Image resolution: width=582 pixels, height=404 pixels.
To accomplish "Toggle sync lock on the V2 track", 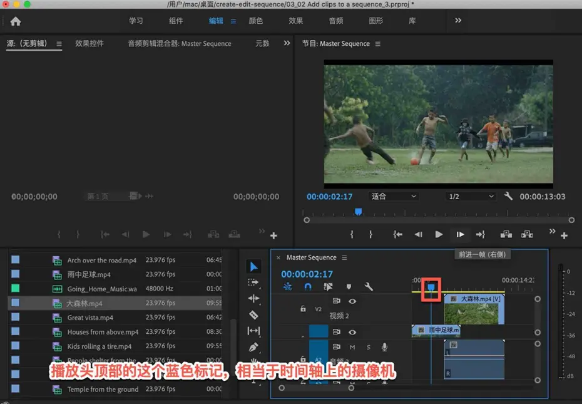I will (x=336, y=301).
